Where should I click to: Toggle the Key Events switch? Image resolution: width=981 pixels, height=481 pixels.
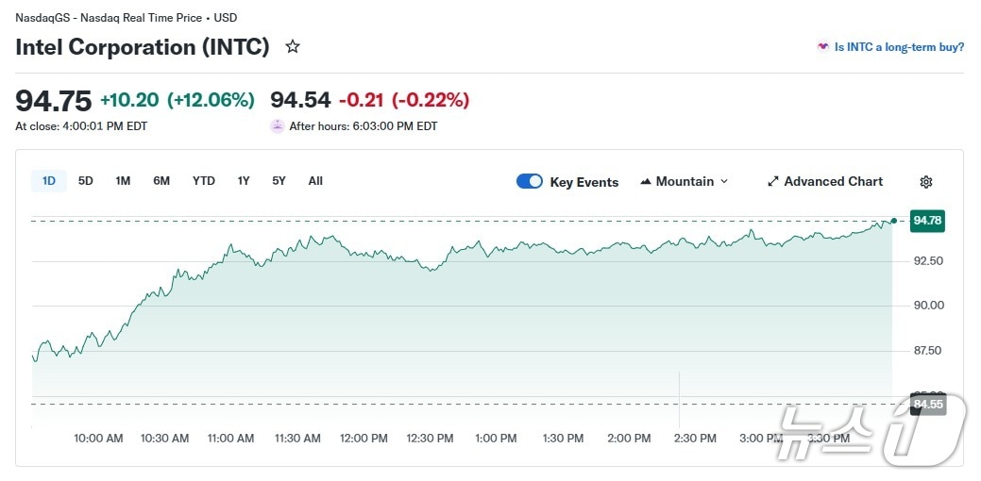tap(530, 182)
